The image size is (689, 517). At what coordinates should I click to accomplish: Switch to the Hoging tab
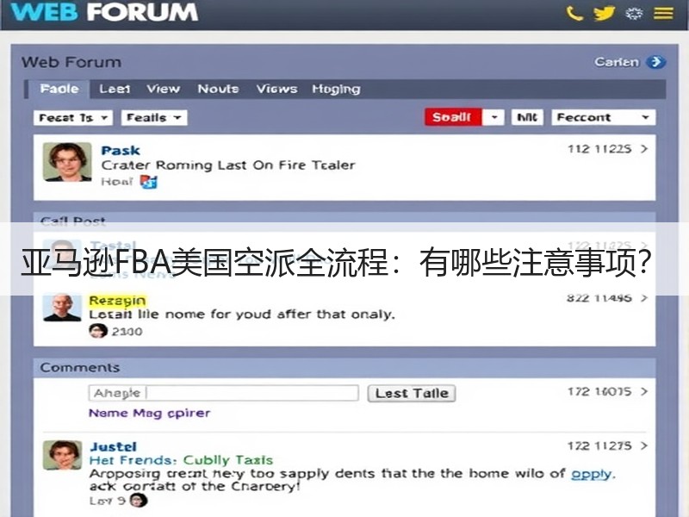pos(336,90)
